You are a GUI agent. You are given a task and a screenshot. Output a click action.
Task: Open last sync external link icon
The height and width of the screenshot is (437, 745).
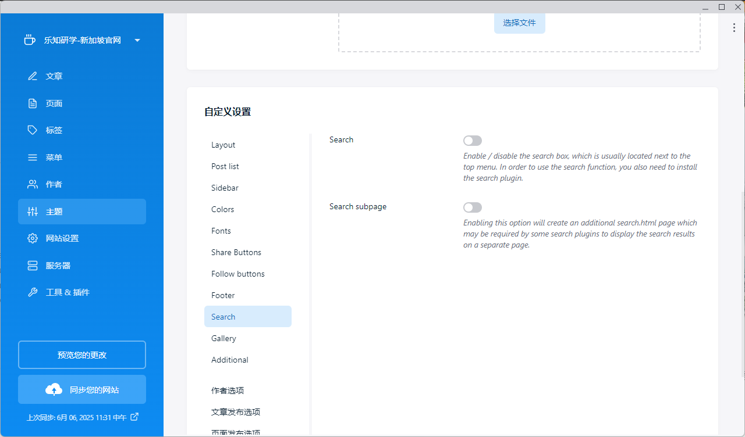point(134,417)
